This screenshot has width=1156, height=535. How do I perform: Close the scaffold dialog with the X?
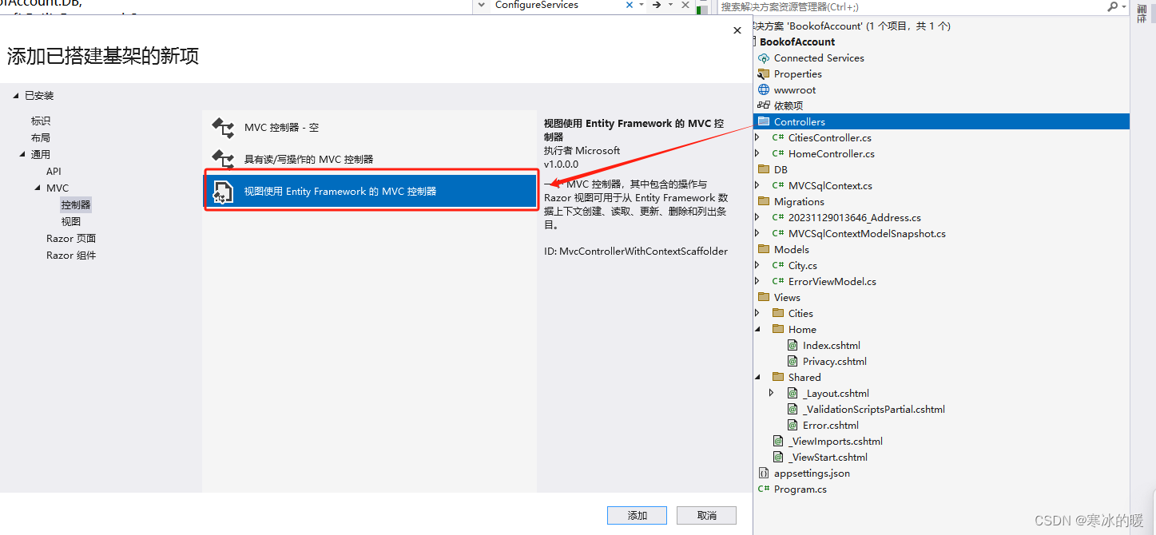[737, 30]
